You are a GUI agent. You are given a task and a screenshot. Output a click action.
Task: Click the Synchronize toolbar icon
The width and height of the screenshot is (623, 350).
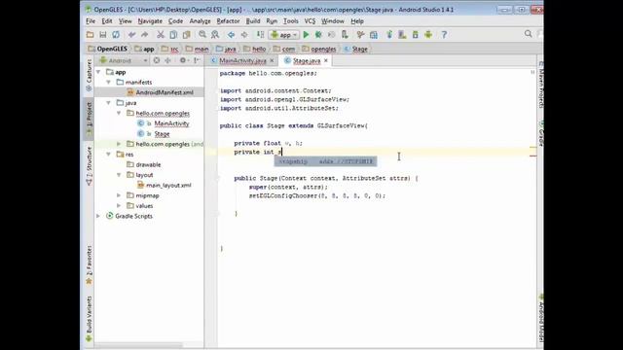tap(116, 35)
